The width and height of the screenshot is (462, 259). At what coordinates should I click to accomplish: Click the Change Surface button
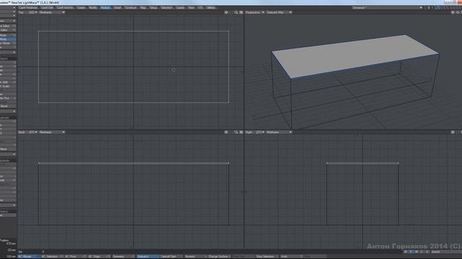click(219, 256)
